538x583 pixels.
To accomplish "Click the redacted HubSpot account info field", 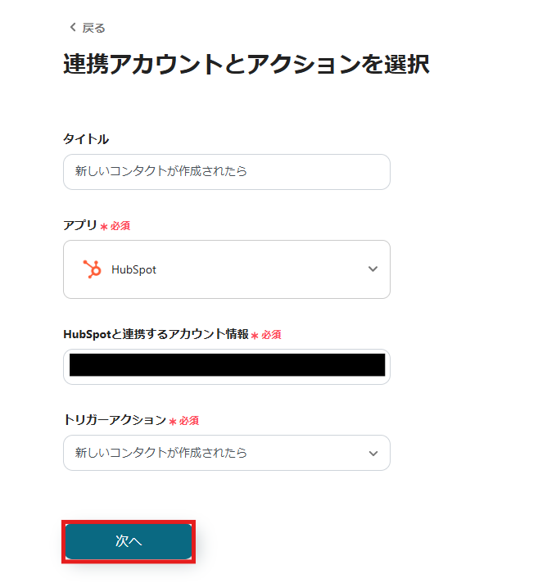I will pyautogui.click(x=226, y=365).
